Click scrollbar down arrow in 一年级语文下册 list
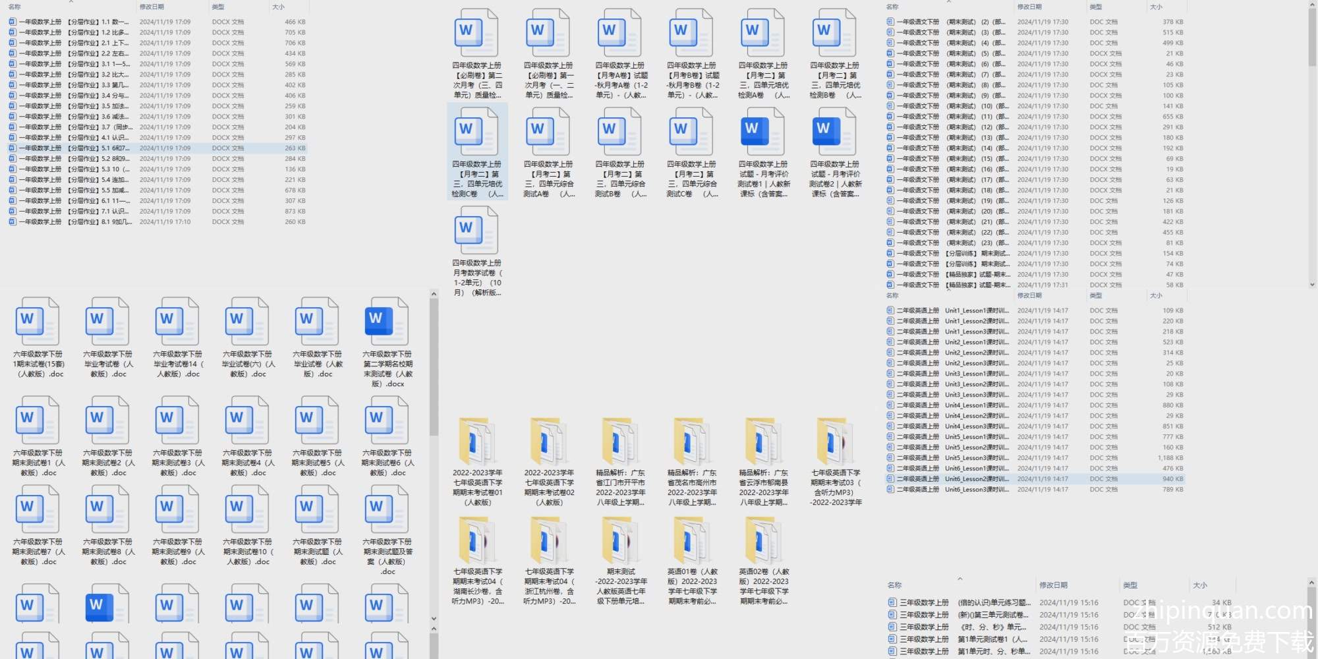Image resolution: width=1318 pixels, height=659 pixels. [x=1312, y=285]
